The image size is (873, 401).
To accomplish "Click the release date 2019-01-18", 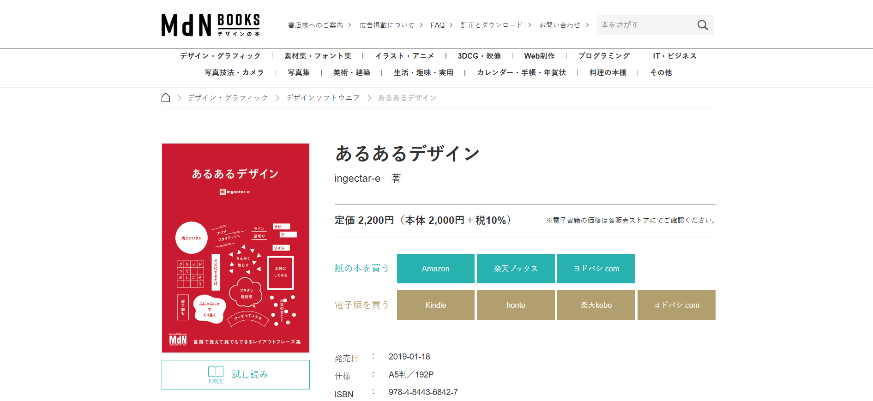I will [409, 357].
